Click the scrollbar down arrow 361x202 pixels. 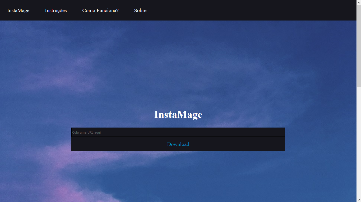coord(359,200)
